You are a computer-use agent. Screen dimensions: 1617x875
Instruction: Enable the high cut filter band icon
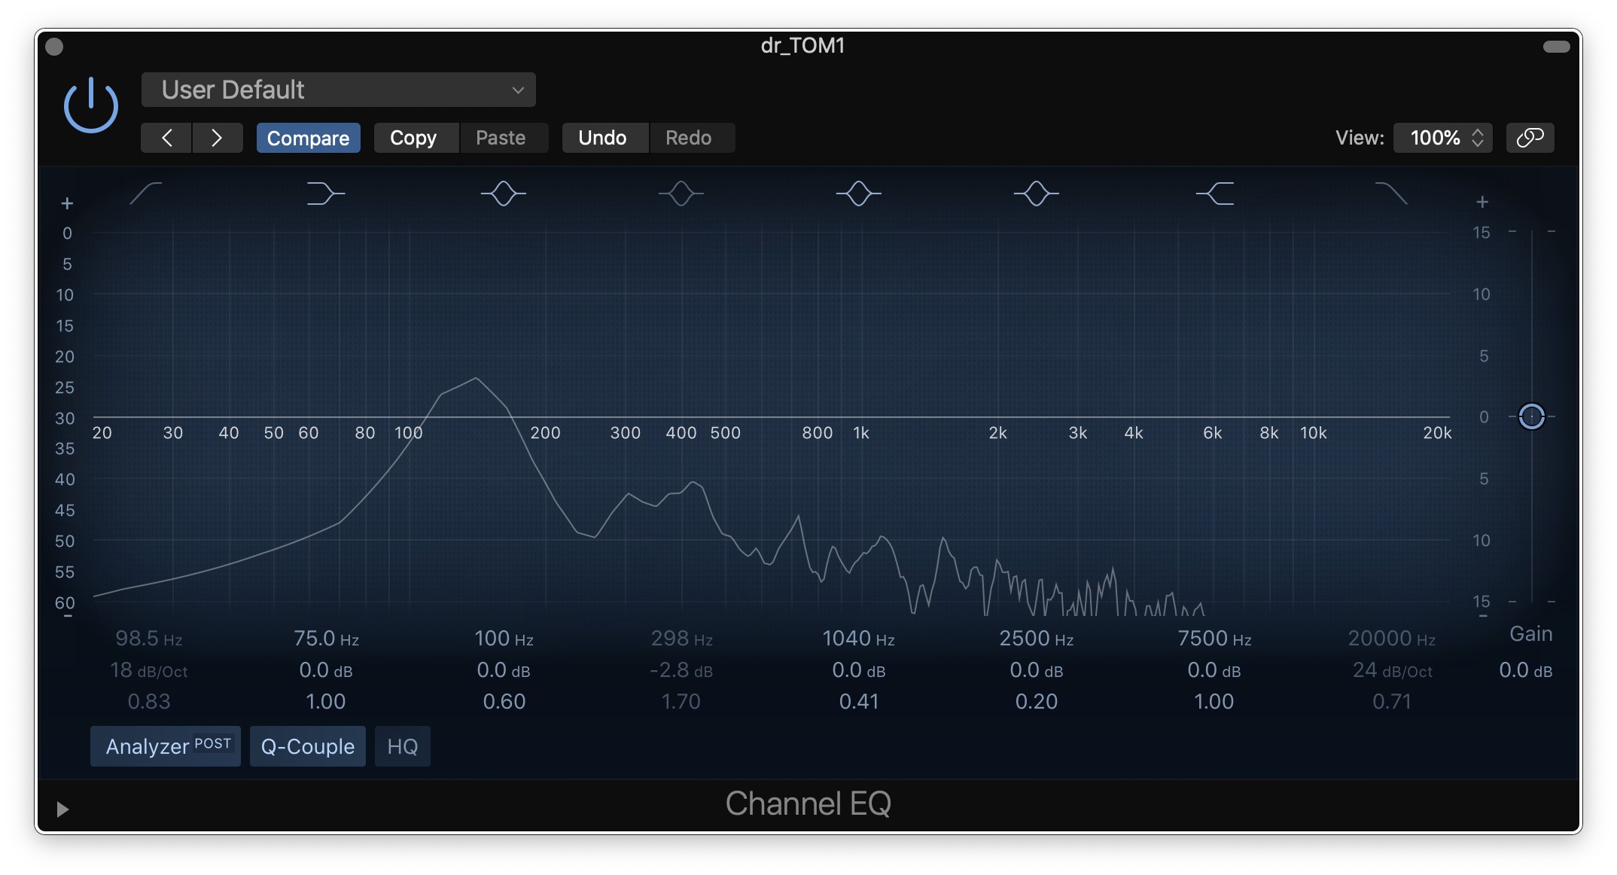[1391, 194]
